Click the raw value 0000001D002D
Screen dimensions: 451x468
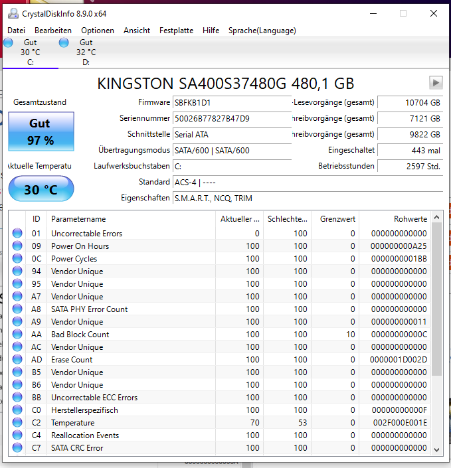(399, 360)
